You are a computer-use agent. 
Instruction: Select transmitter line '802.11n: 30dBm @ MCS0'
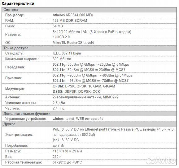coord(89,70)
